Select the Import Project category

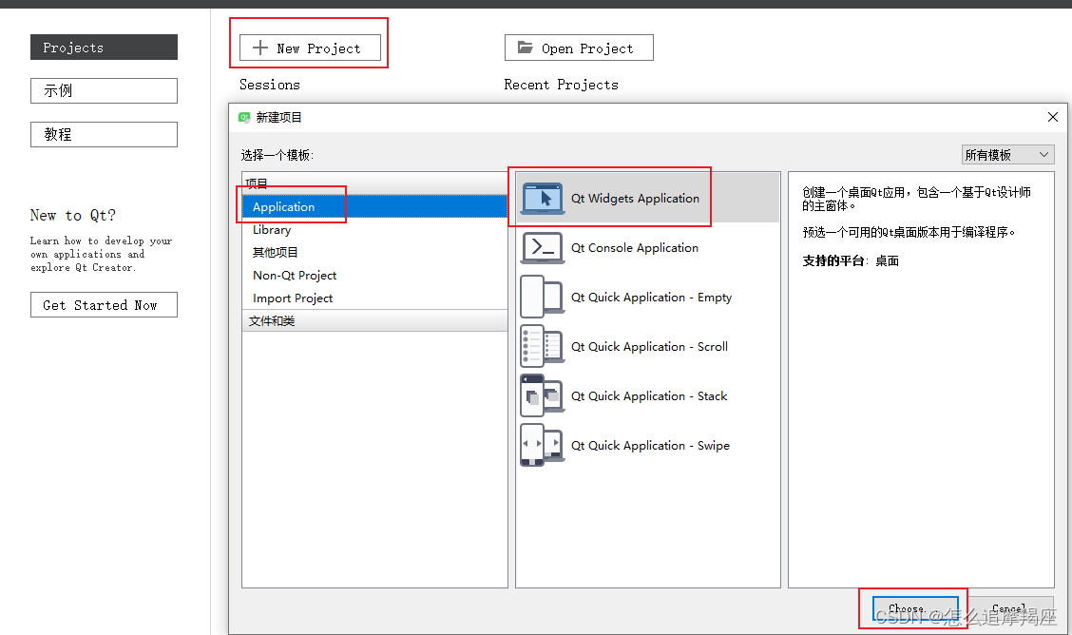coord(374,298)
